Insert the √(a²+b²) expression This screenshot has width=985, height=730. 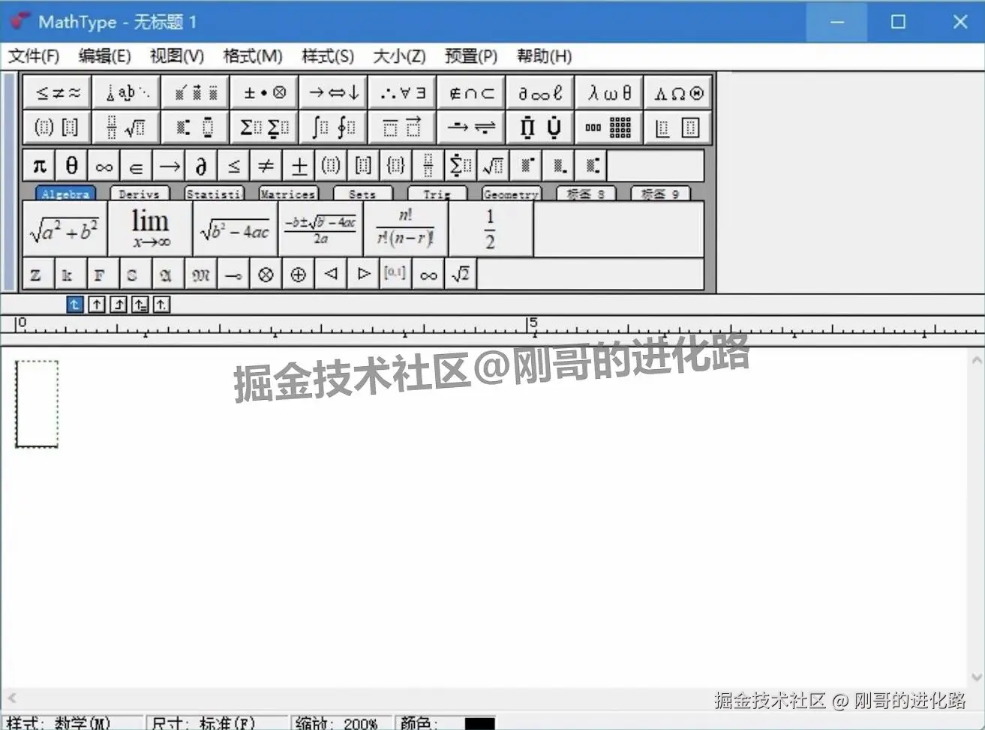65,229
